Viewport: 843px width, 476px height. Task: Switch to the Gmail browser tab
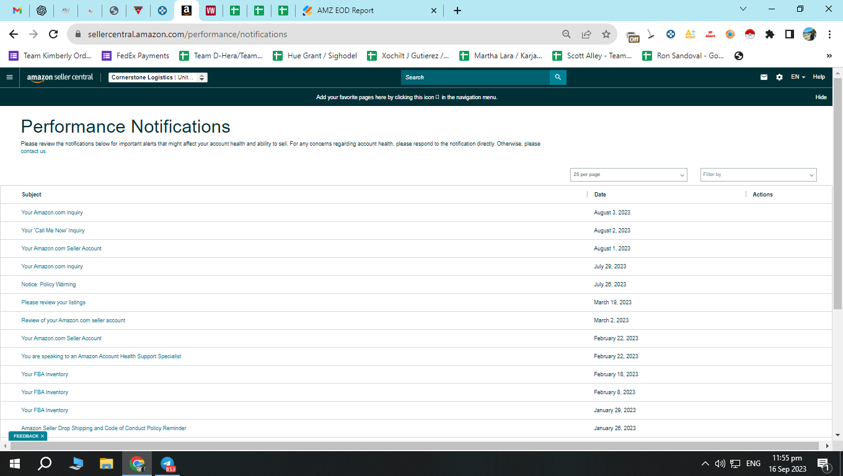(x=17, y=11)
